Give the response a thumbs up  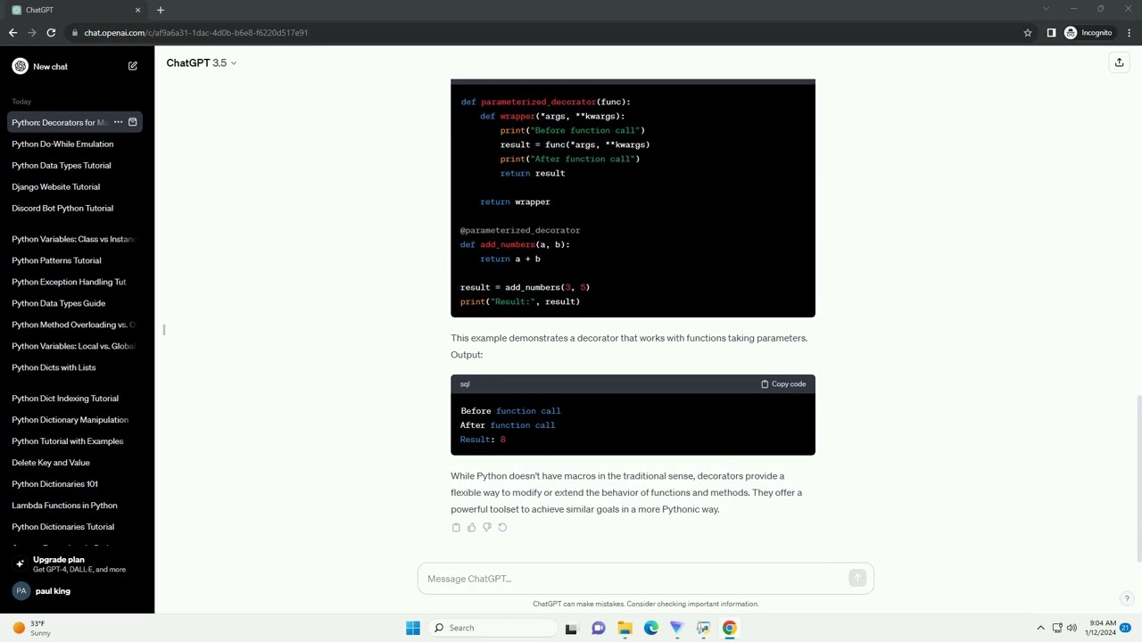pyautogui.click(x=471, y=527)
